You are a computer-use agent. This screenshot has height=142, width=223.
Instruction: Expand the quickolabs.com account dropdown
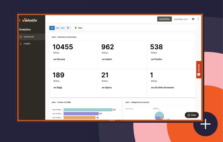(181, 19)
